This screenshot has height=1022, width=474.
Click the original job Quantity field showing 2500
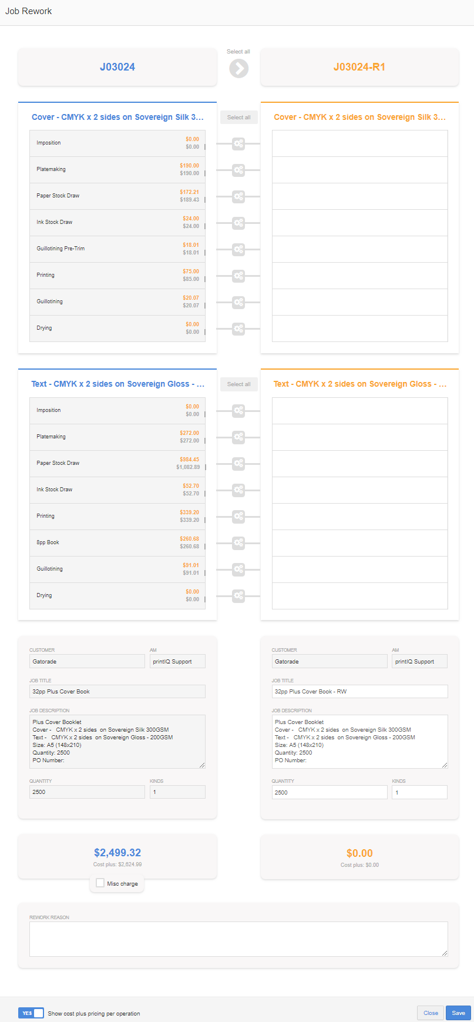point(87,792)
